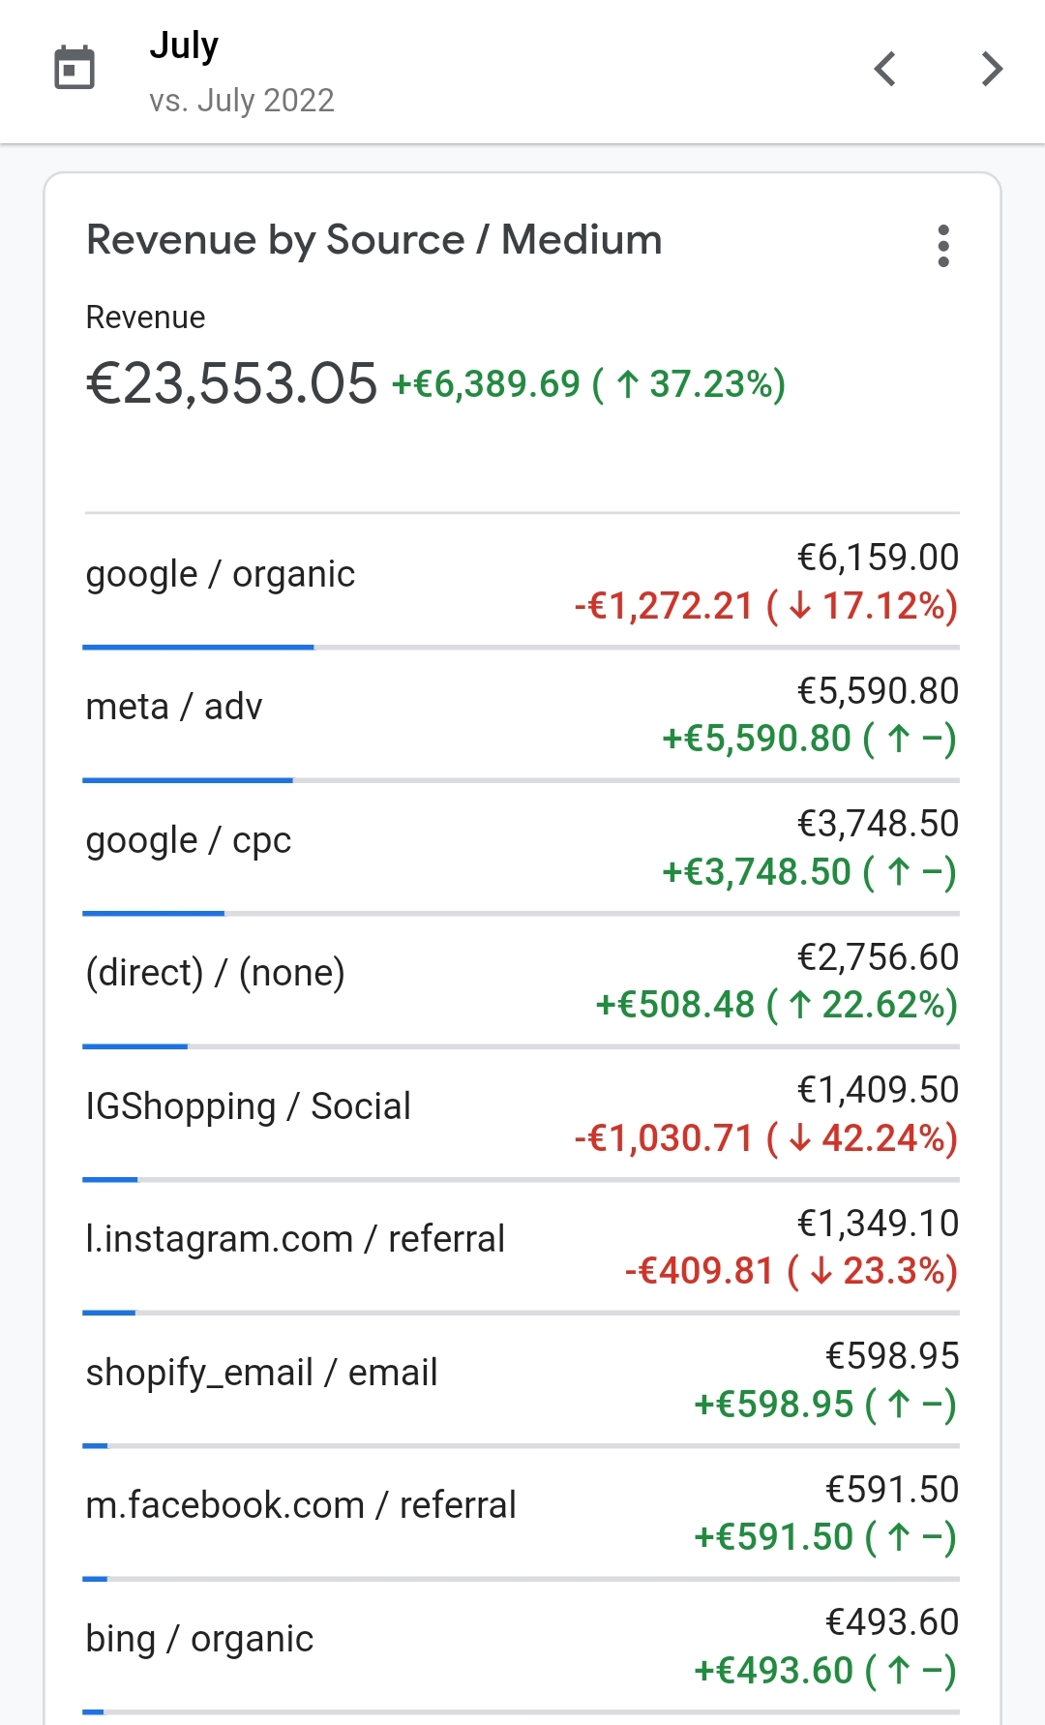Select the google / cpc row

click(189, 841)
